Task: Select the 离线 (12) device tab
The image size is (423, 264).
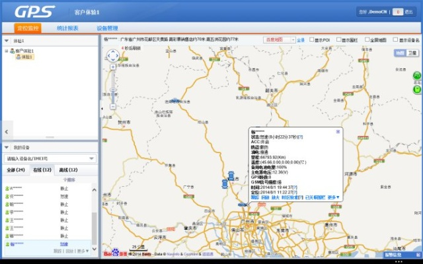Action: [x=68, y=170]
